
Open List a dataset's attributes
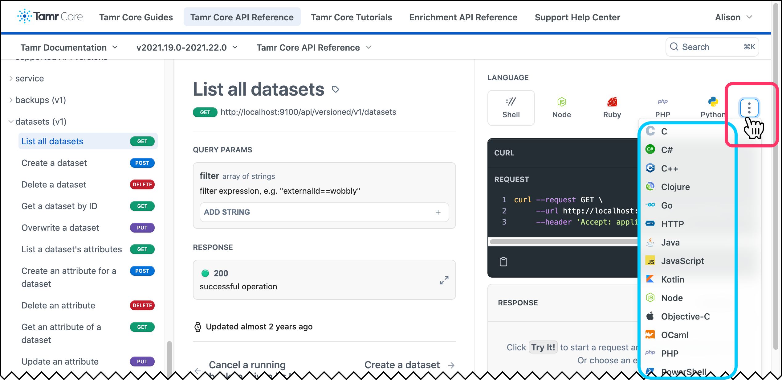88,249
